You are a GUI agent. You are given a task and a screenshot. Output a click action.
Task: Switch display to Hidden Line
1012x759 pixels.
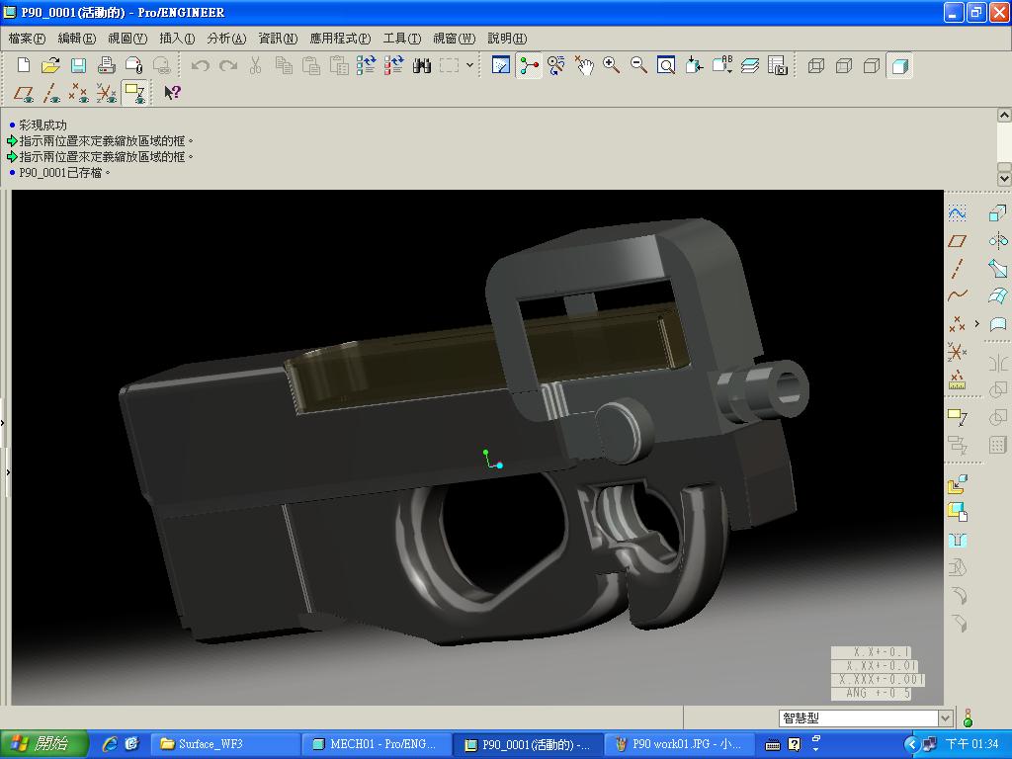pyautogui.click(x=844, y=65)
